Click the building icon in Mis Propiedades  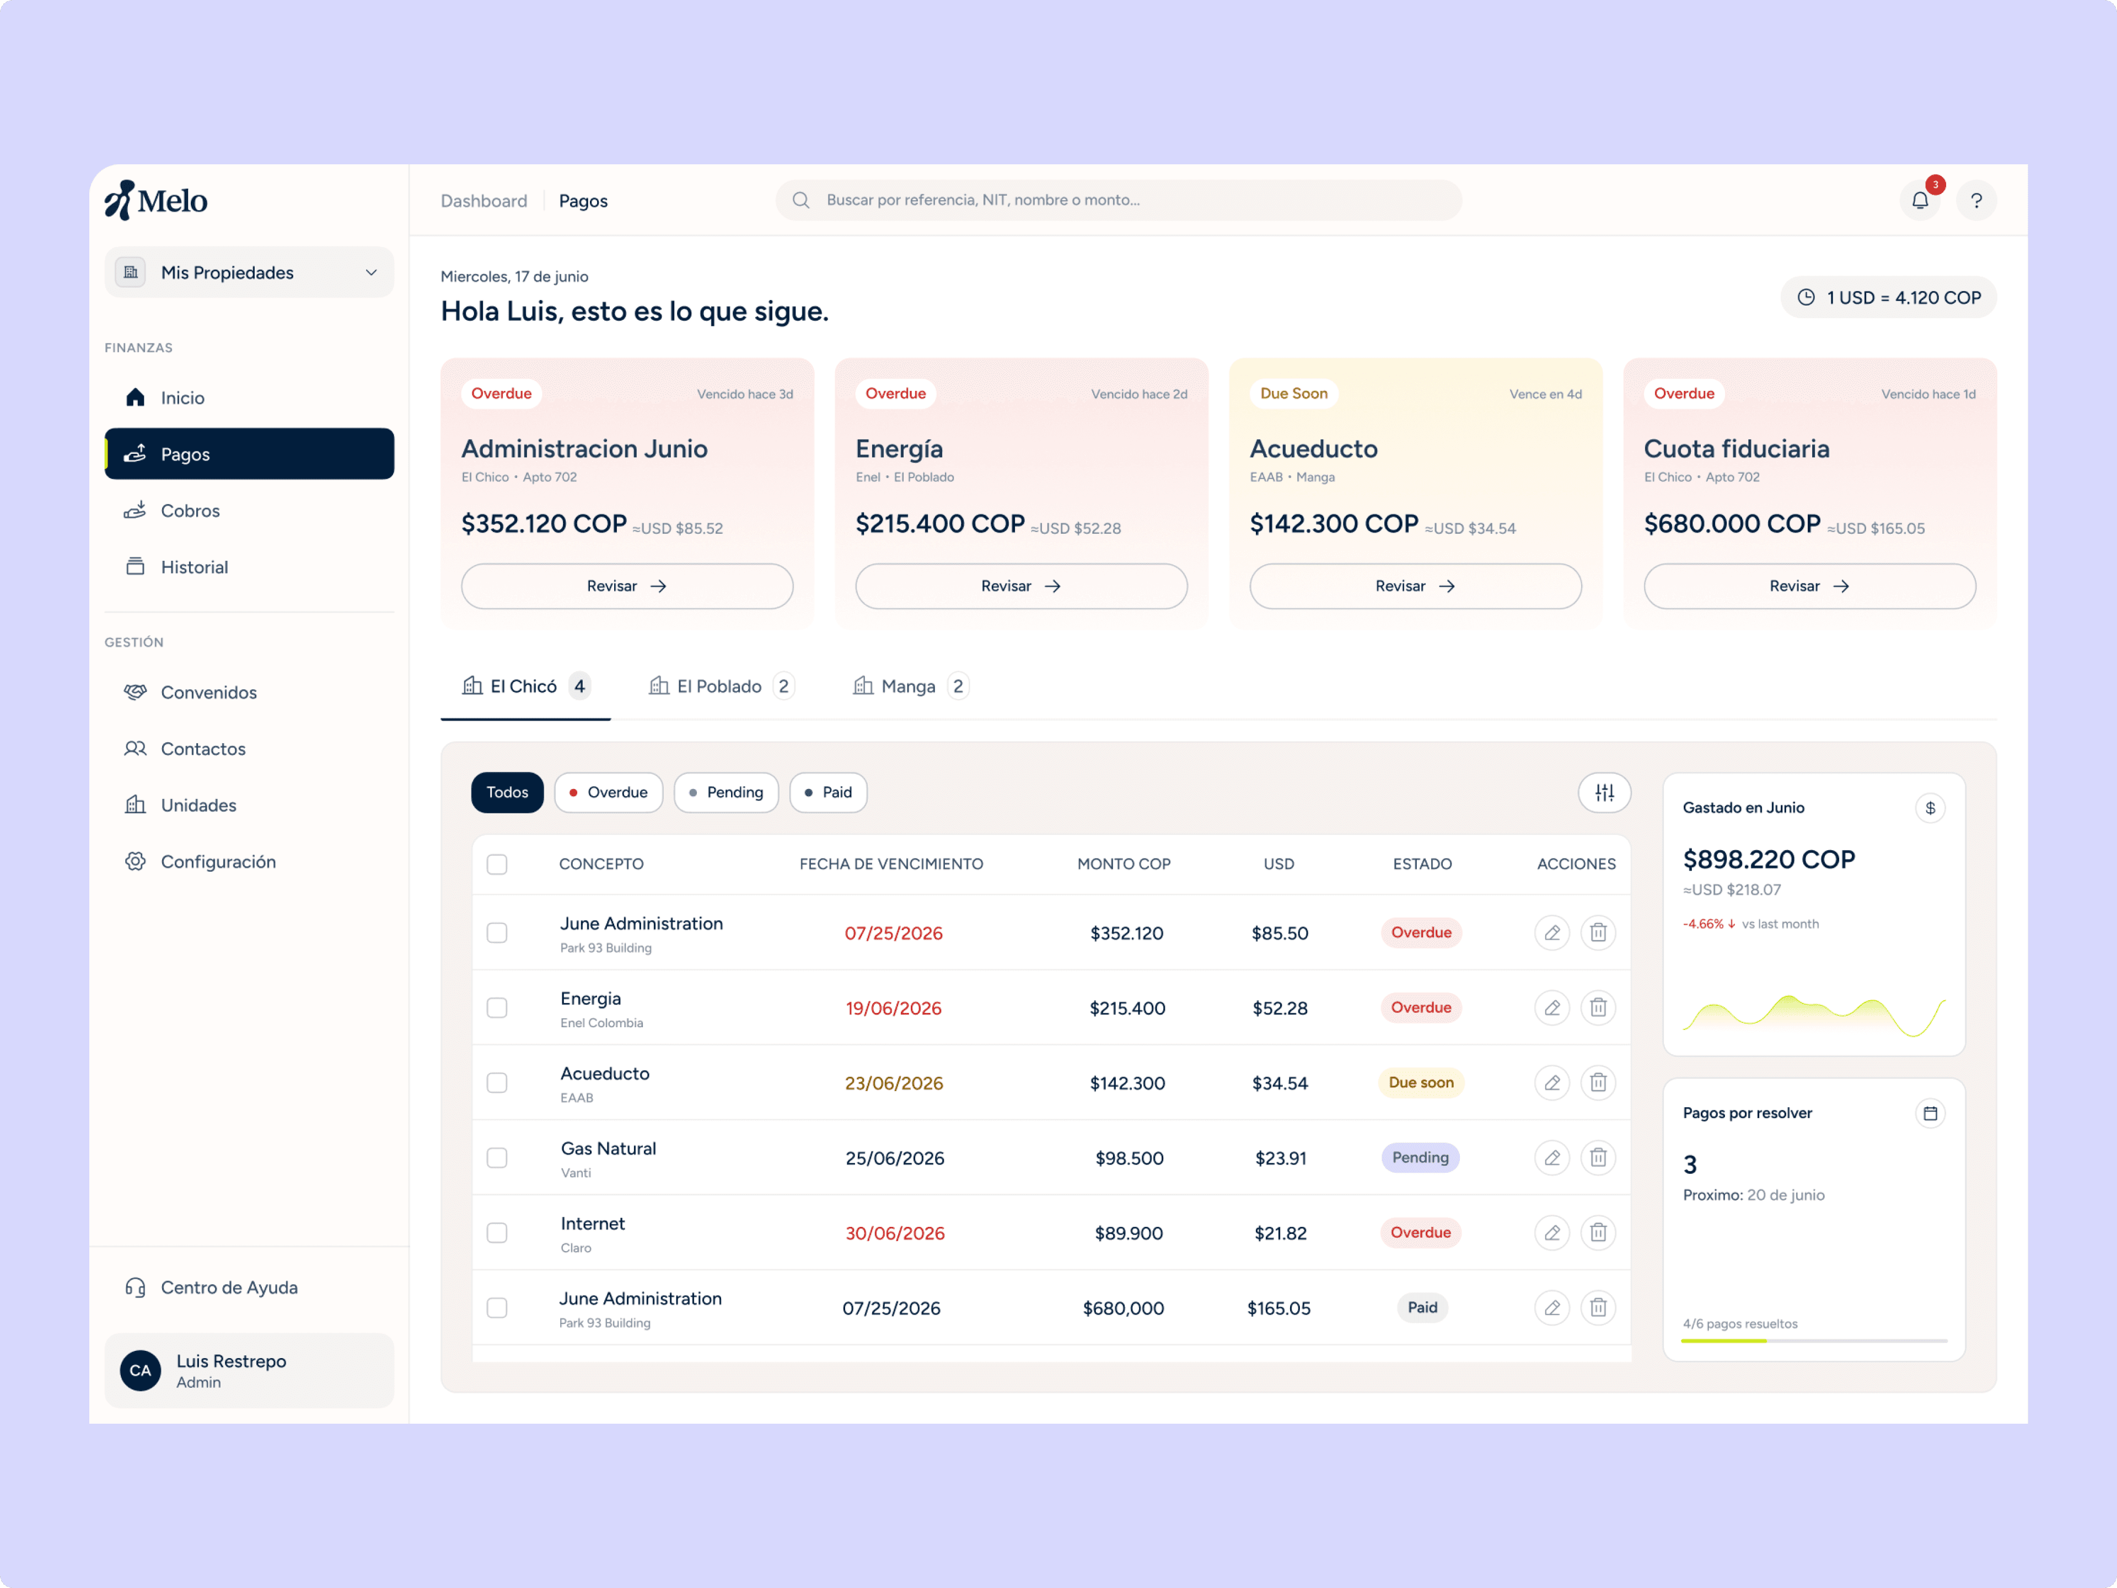click(x=131, y=273)
